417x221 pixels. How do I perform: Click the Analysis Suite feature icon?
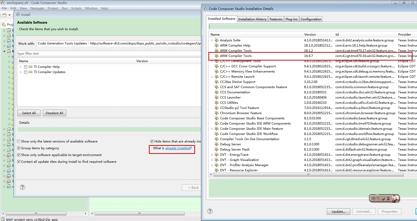pos(217,40)
